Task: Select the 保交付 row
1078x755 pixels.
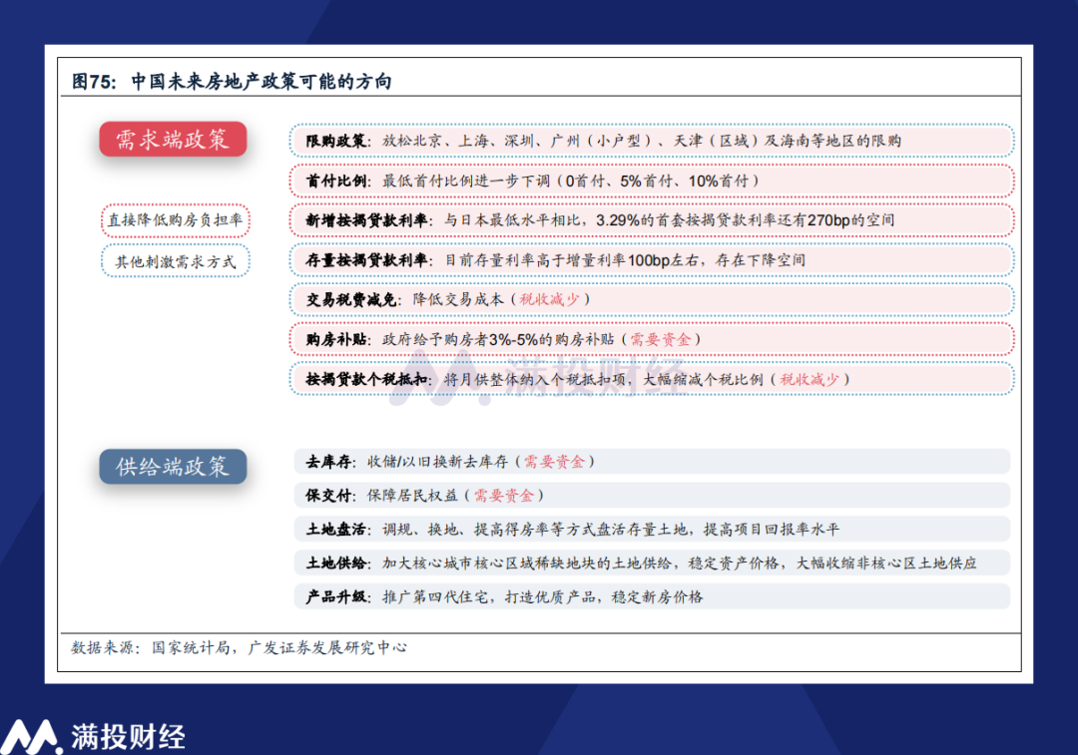Action: (653, 496)
